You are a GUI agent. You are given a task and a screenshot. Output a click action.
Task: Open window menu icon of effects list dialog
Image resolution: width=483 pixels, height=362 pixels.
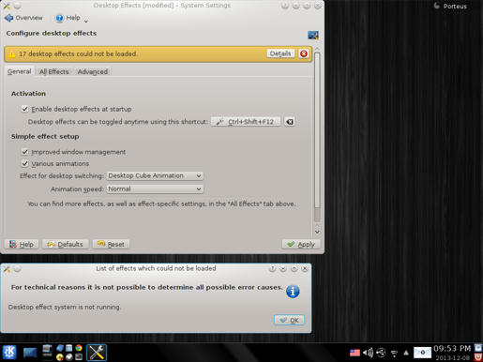pyautogui.click(x=7, y=268)
